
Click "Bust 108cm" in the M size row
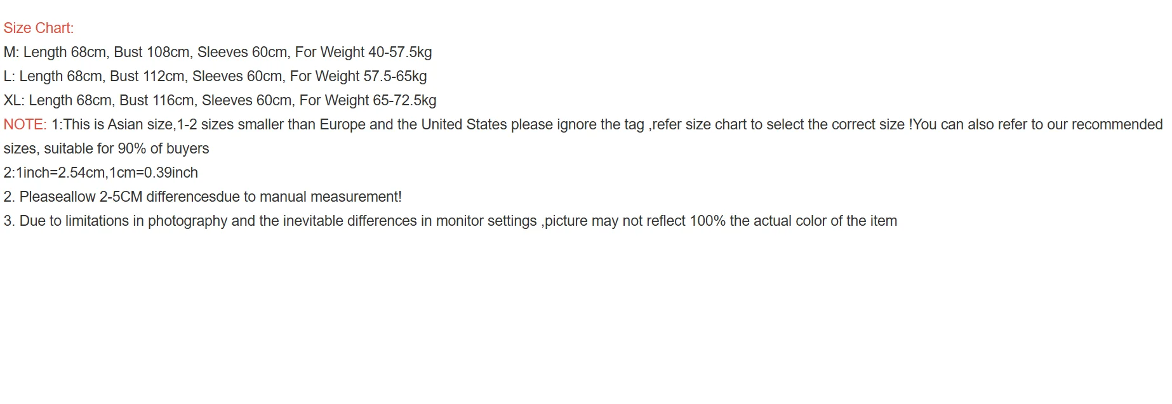[x=152, y=52]
